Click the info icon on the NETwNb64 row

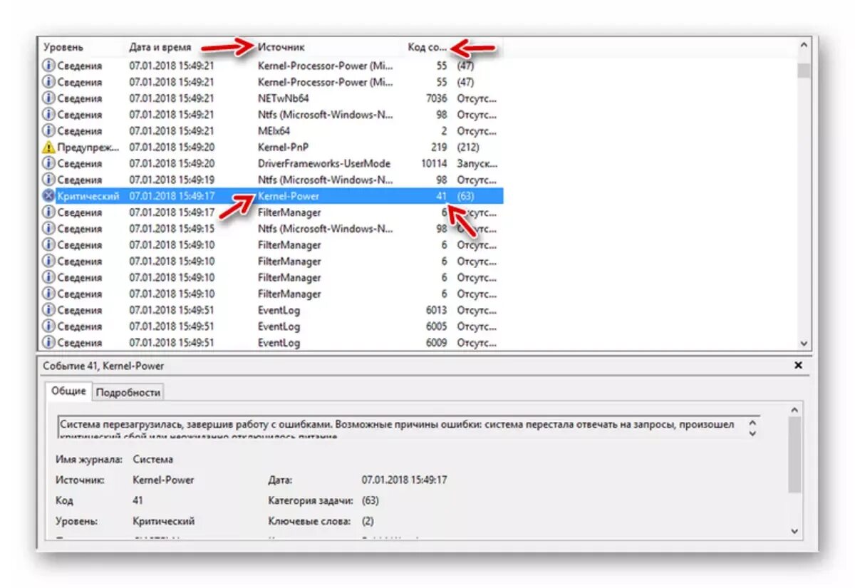tap(48, 98)
